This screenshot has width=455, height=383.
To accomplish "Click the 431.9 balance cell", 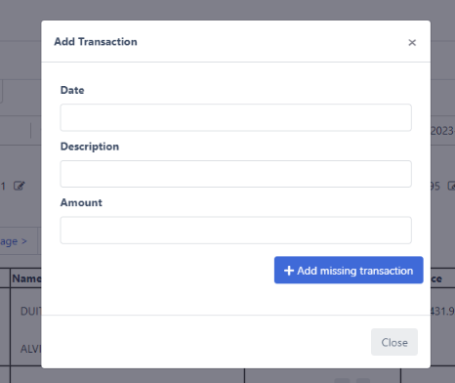I will (x=442, y=312).
